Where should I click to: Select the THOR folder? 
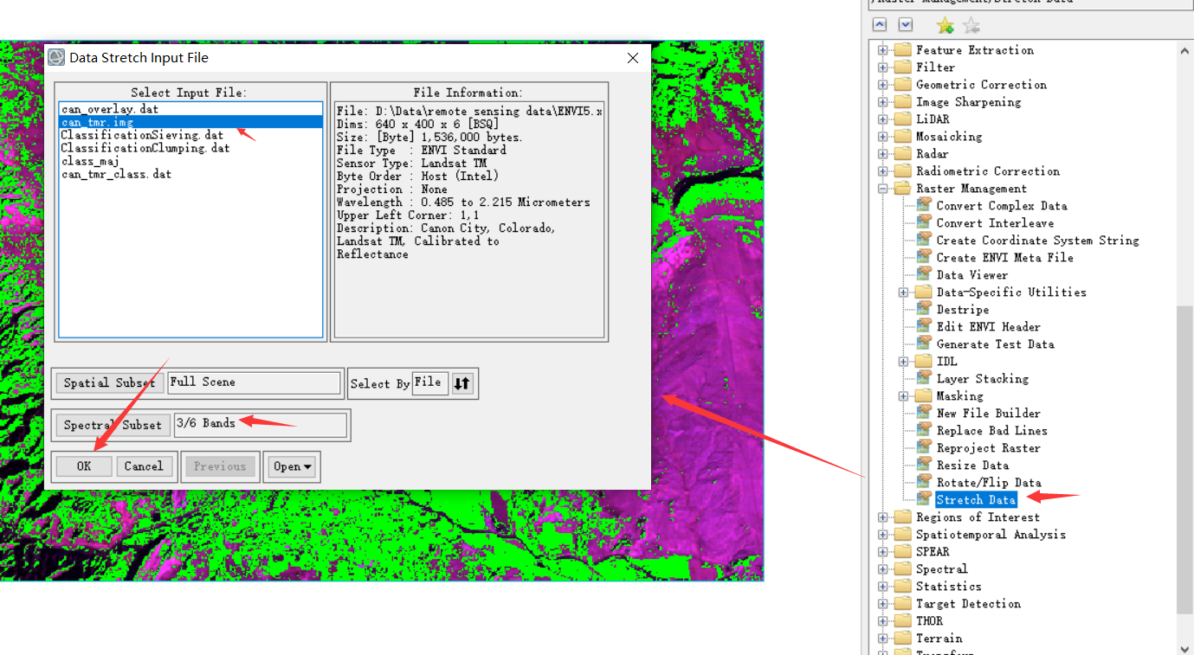929,621
